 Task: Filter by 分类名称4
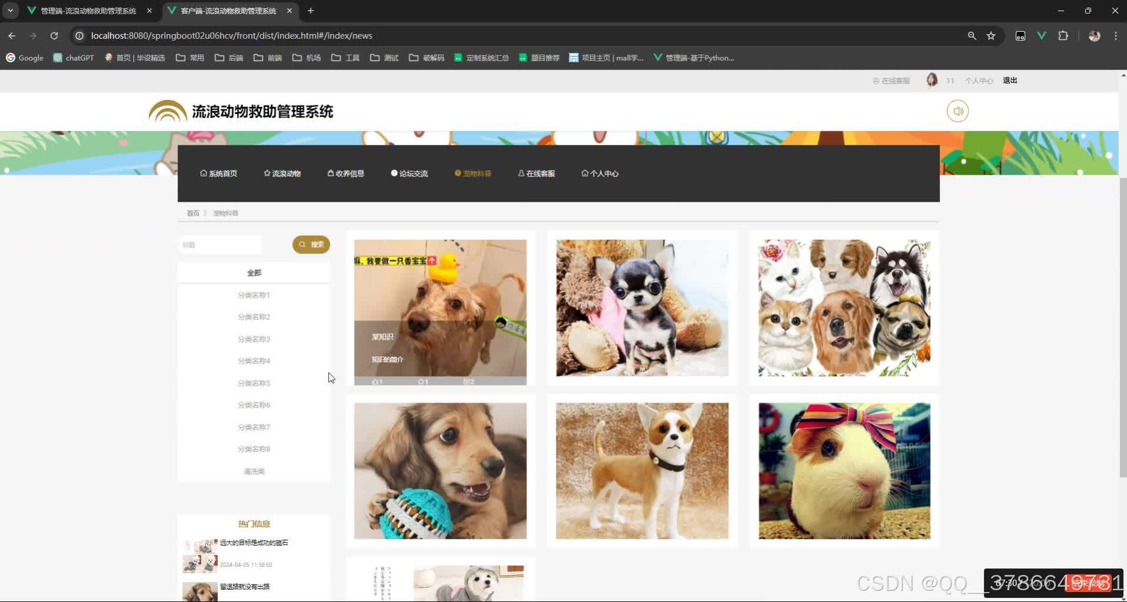tap(254, 361)
